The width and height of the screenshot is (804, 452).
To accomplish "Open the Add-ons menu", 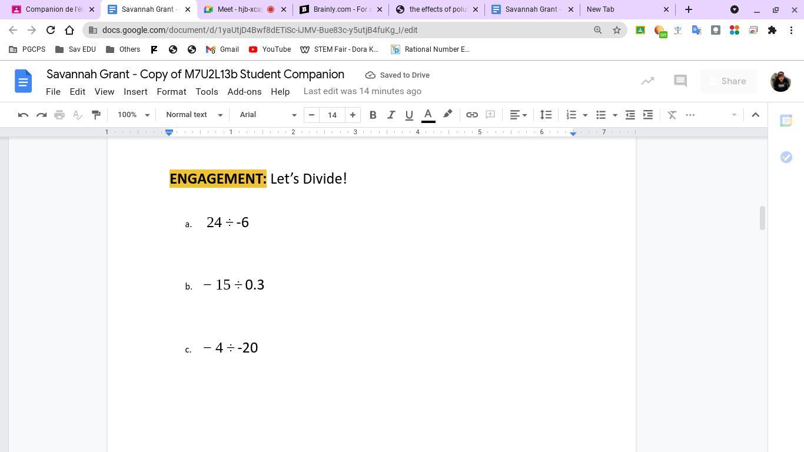I will point(244,92).
